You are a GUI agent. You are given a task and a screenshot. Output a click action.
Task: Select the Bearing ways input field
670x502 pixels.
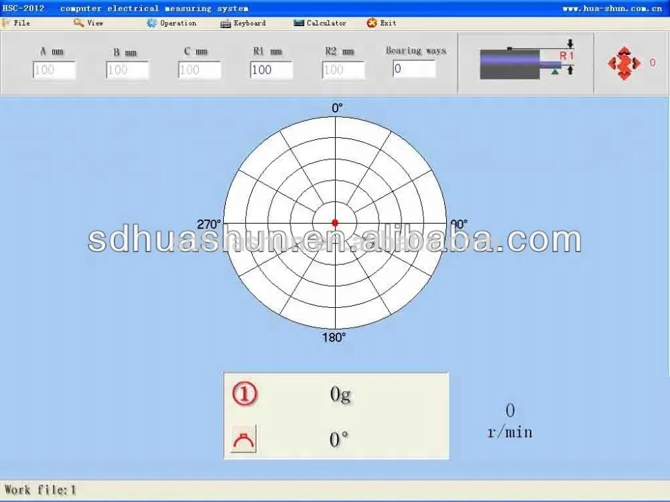point(415,69)
